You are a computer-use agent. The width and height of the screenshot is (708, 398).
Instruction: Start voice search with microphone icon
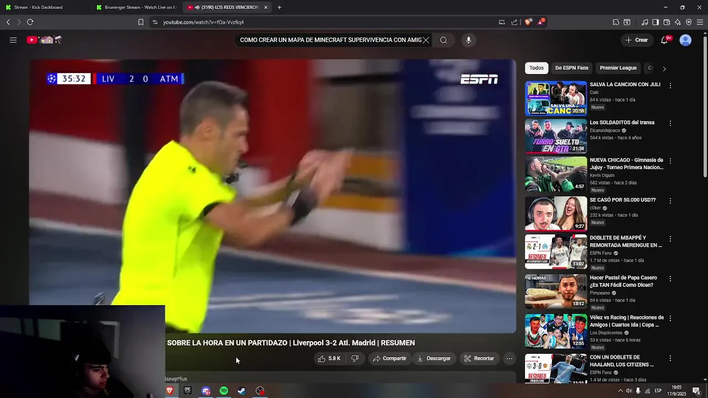tap(468, 40)
